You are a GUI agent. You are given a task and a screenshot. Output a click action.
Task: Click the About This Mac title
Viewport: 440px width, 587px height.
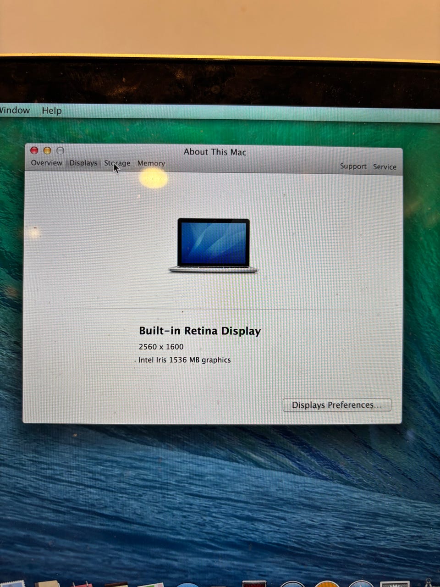coord(215,152)
